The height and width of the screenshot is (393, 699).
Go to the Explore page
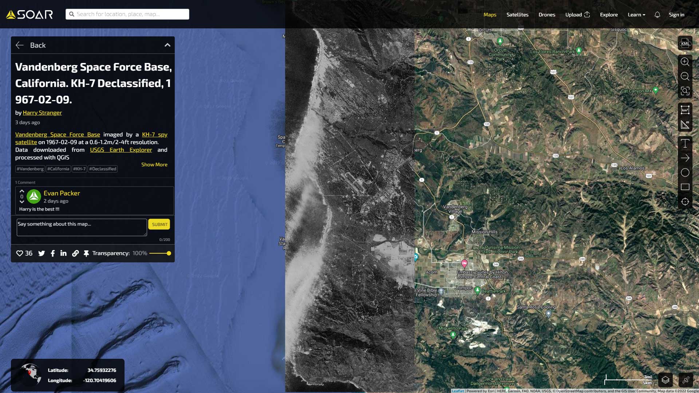(608, 15)
